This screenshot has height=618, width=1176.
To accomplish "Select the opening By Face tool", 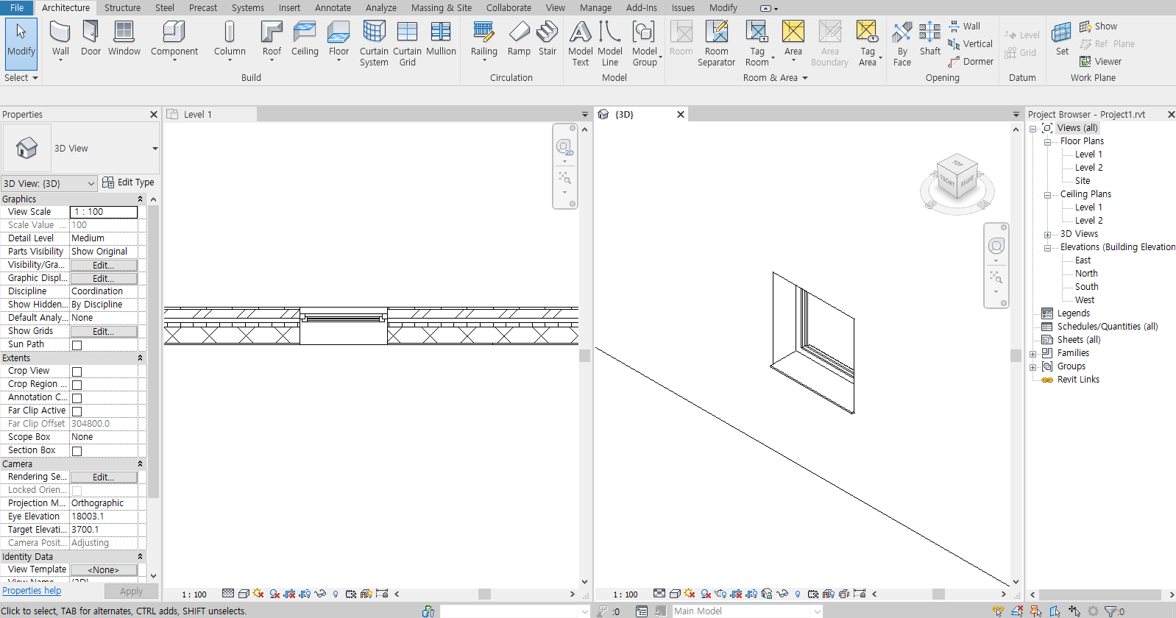I will 902,43.
